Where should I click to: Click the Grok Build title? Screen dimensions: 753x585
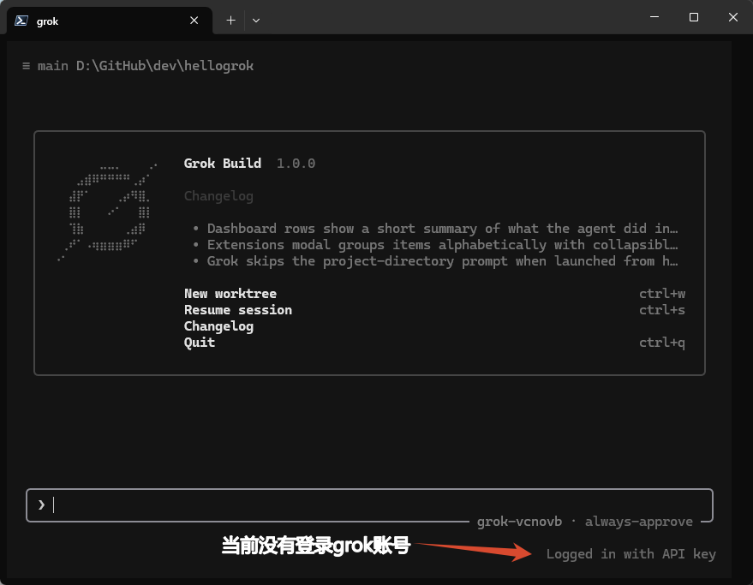223,164
